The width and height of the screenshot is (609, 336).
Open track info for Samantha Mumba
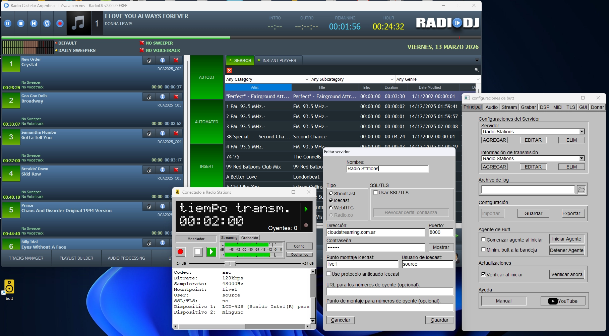tap(163, 133)
